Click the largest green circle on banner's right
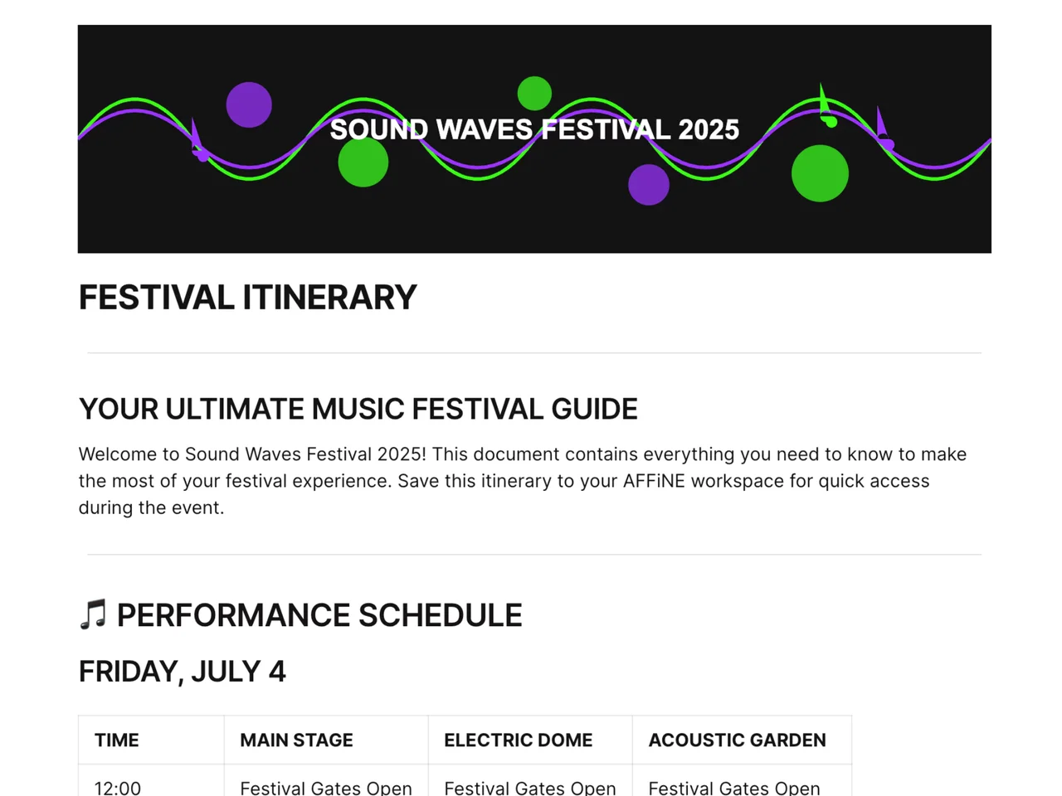Image resolution: width=1062 pixels, height=796 pixels. pyautogui.click(x=820, y=173)
